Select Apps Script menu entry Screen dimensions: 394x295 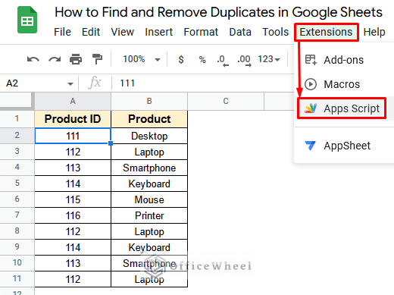click(x=344, y=108)
